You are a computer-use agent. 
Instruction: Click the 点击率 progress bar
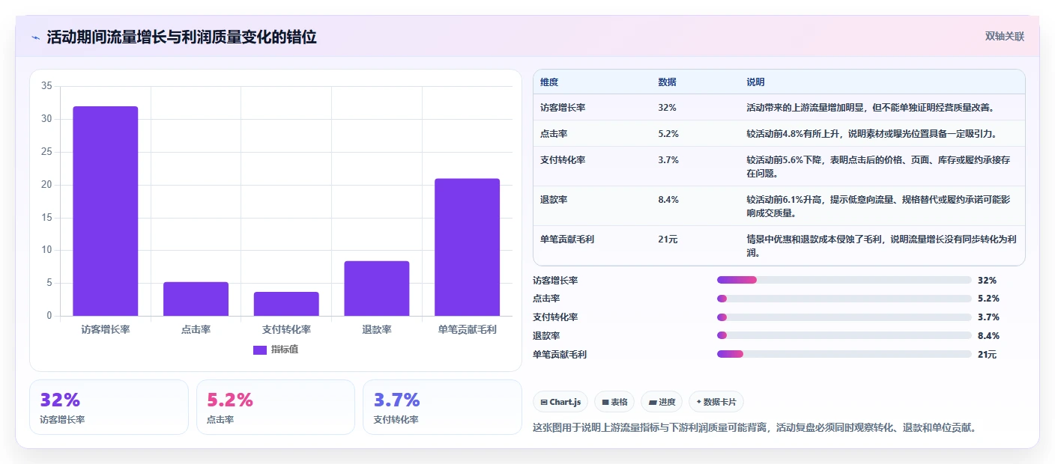click(x=844, y=299)
